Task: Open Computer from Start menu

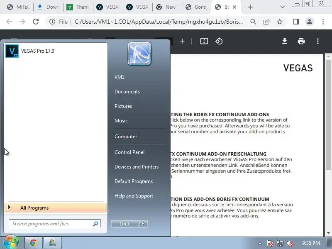Action: pos(126,137)
